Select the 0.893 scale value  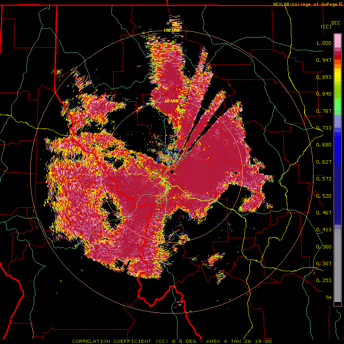point(324,77)
